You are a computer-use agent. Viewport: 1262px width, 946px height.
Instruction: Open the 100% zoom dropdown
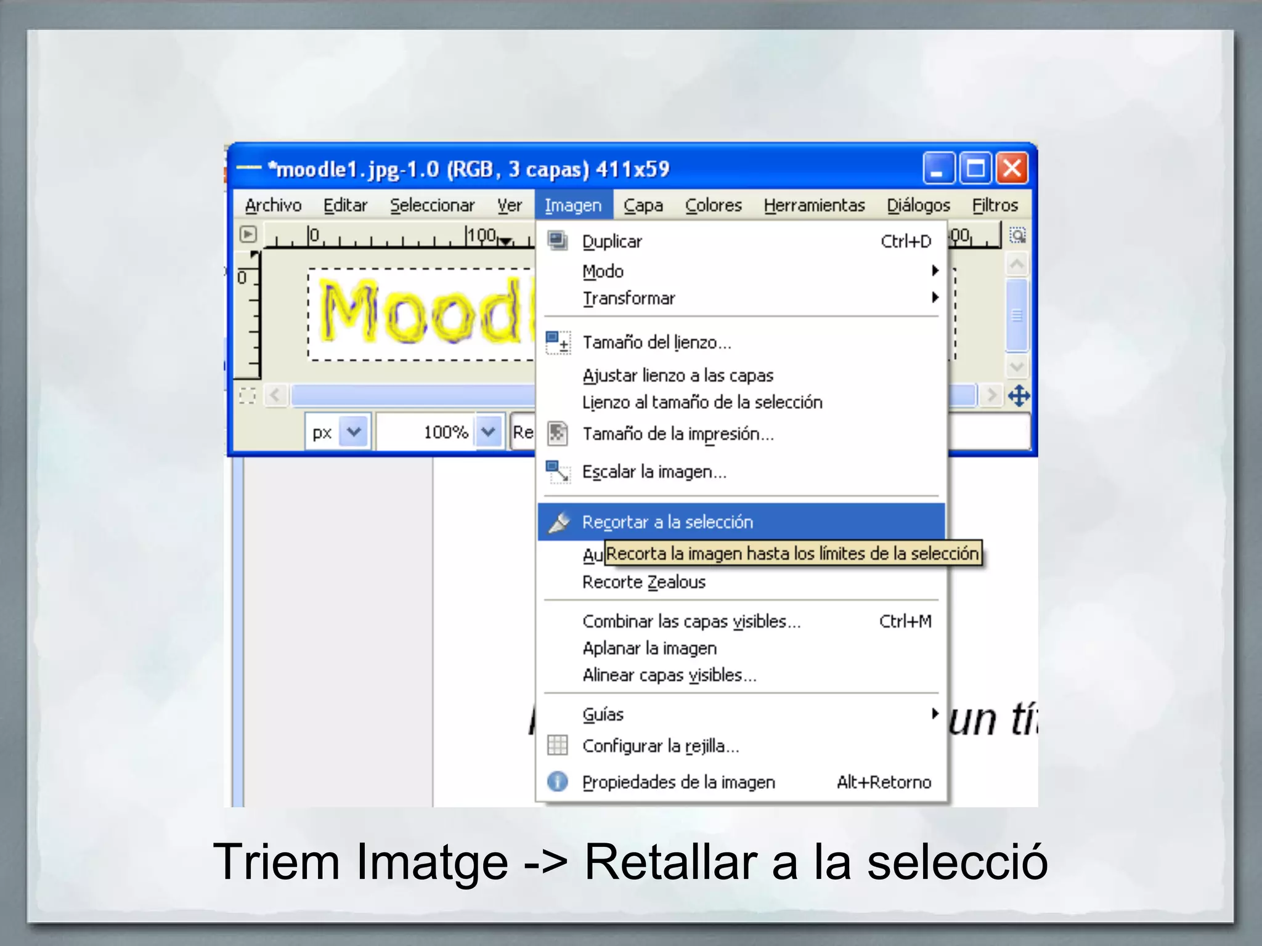[489, 432]
